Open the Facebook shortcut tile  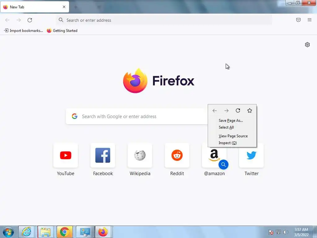coord(103,156)
